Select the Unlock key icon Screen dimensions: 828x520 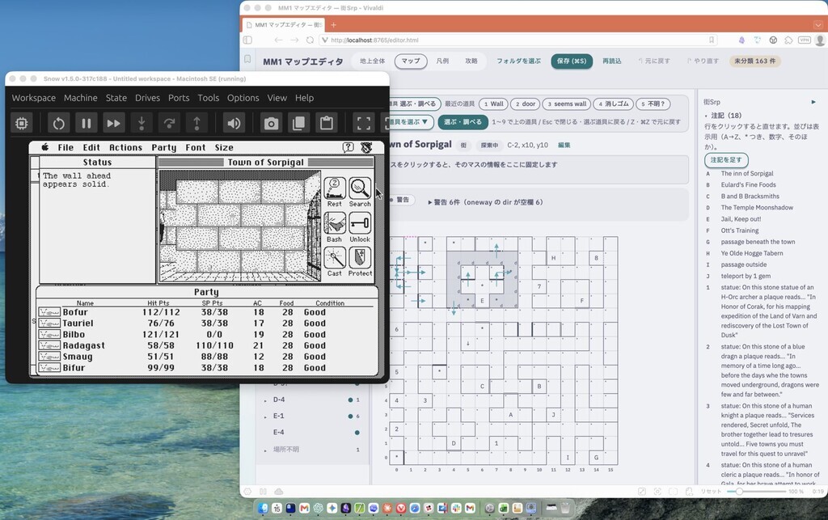click(x=360, y=223)
